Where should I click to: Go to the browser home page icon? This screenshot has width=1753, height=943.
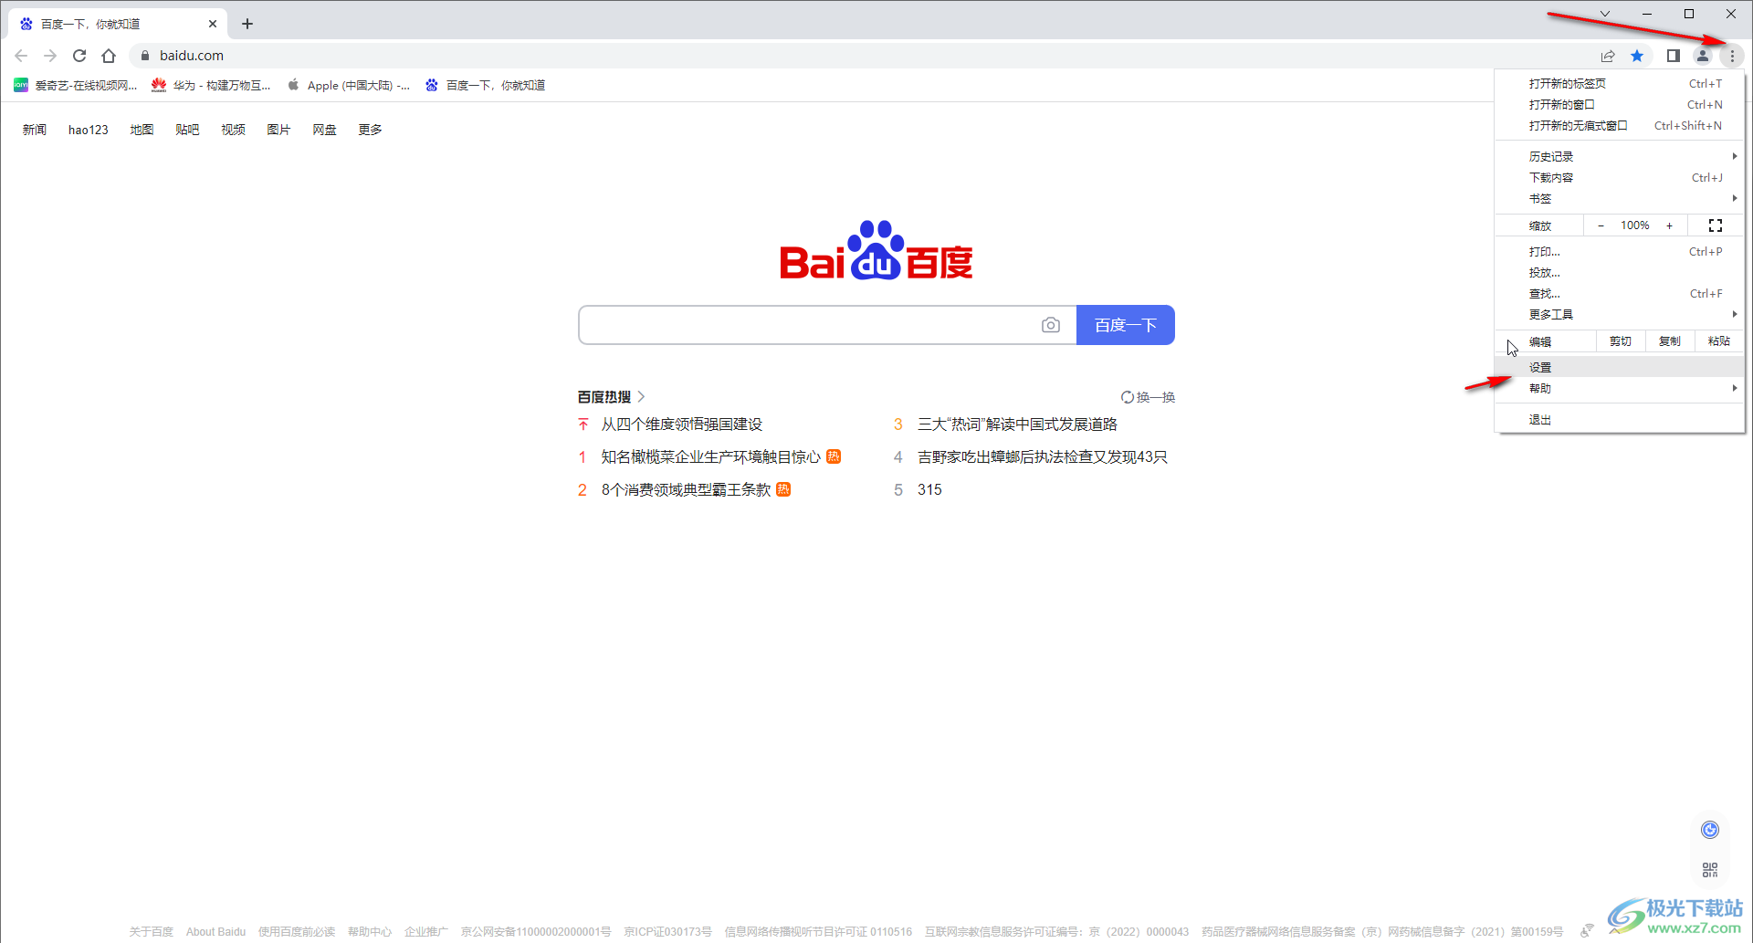click(x=109, y=56)
